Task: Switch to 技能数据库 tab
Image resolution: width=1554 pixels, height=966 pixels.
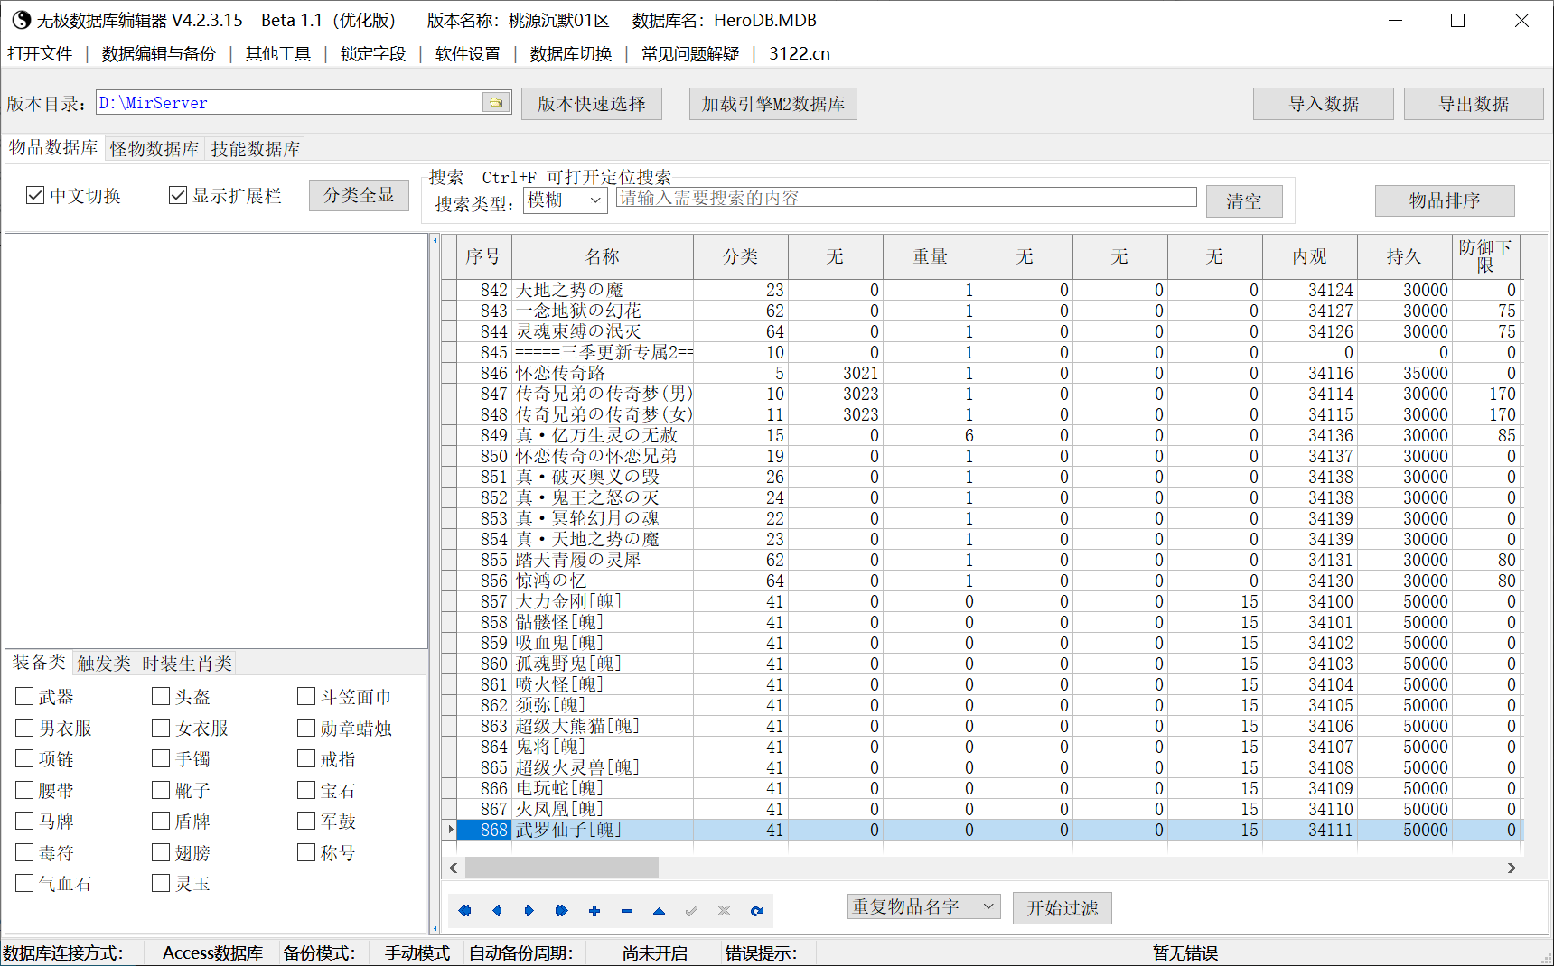Action: (x=256, y=149)
